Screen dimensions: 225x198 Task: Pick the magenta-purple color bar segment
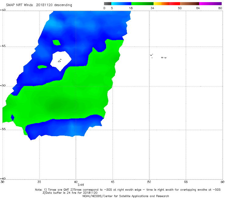[210, 4]
